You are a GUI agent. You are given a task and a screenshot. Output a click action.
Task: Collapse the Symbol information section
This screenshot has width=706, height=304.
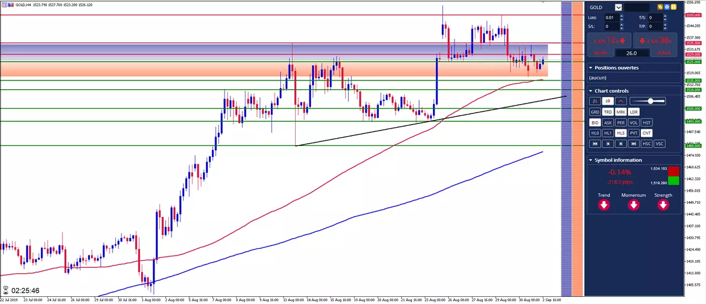[591, 160]
